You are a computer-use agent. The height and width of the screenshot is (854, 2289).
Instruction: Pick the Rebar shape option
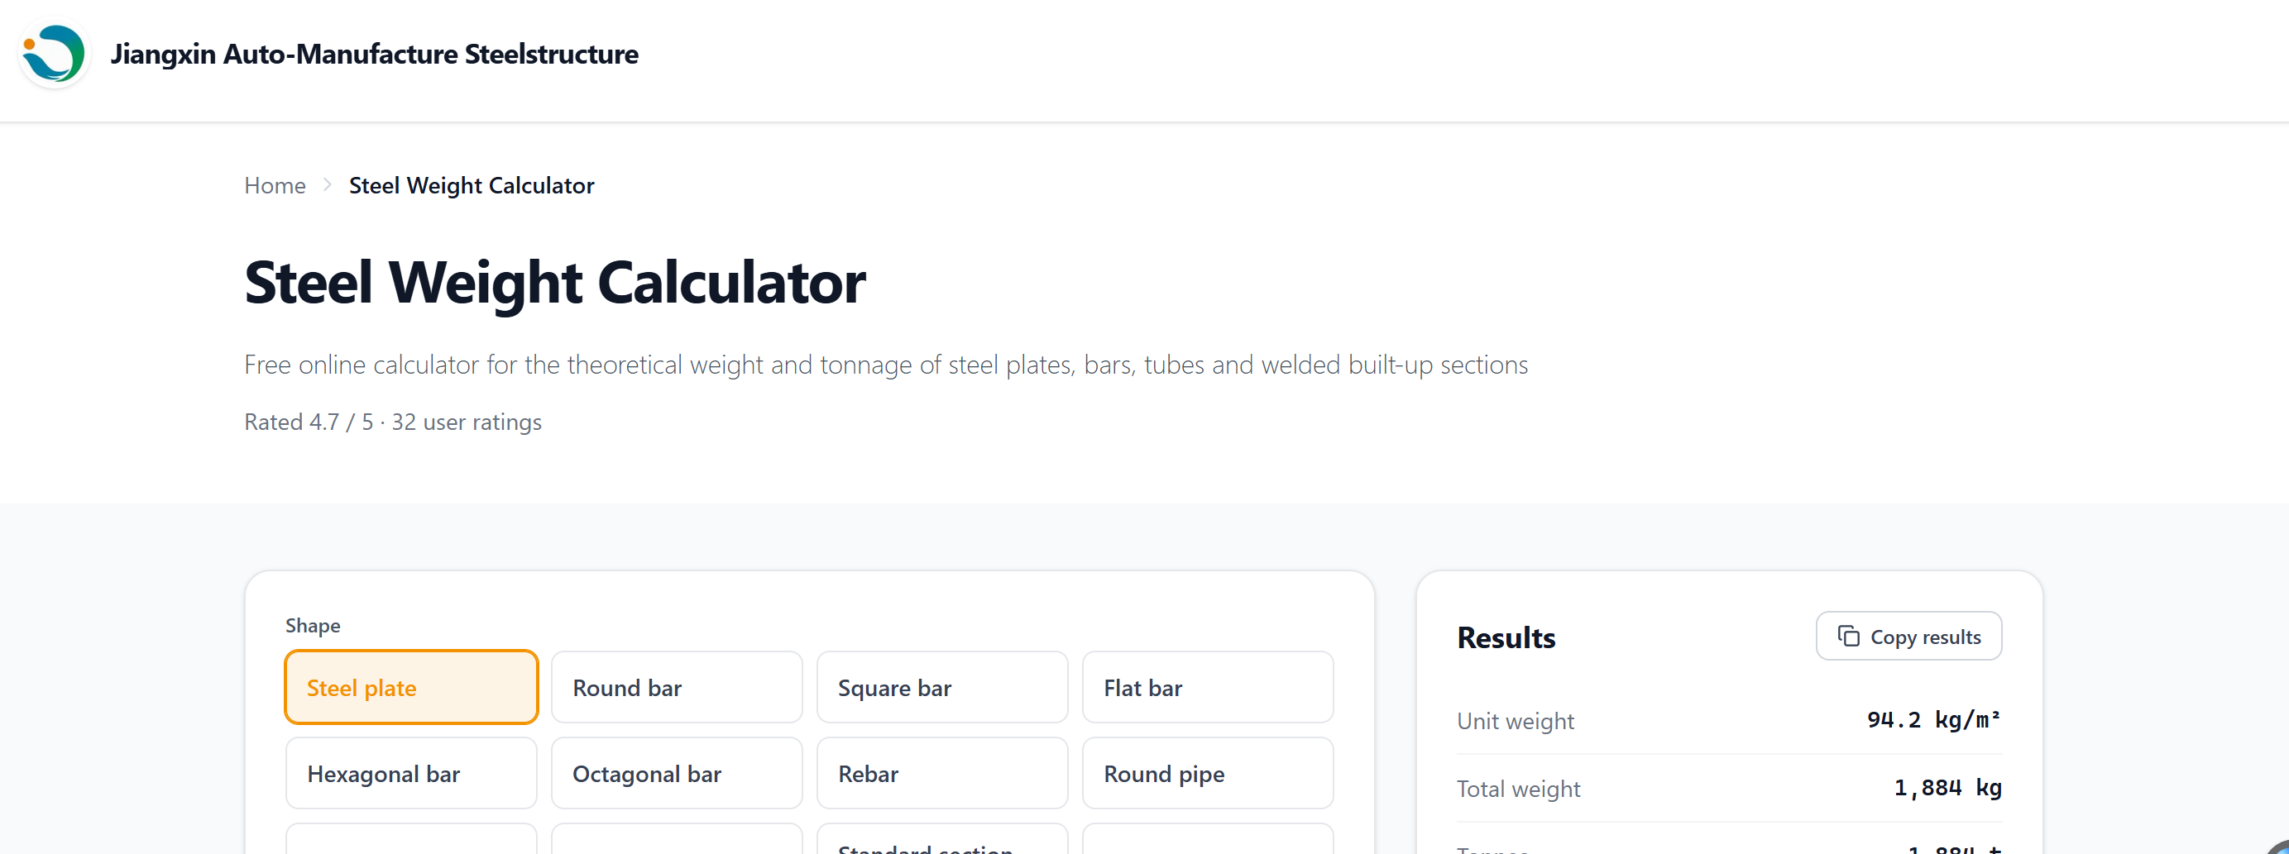click(942, 773)
